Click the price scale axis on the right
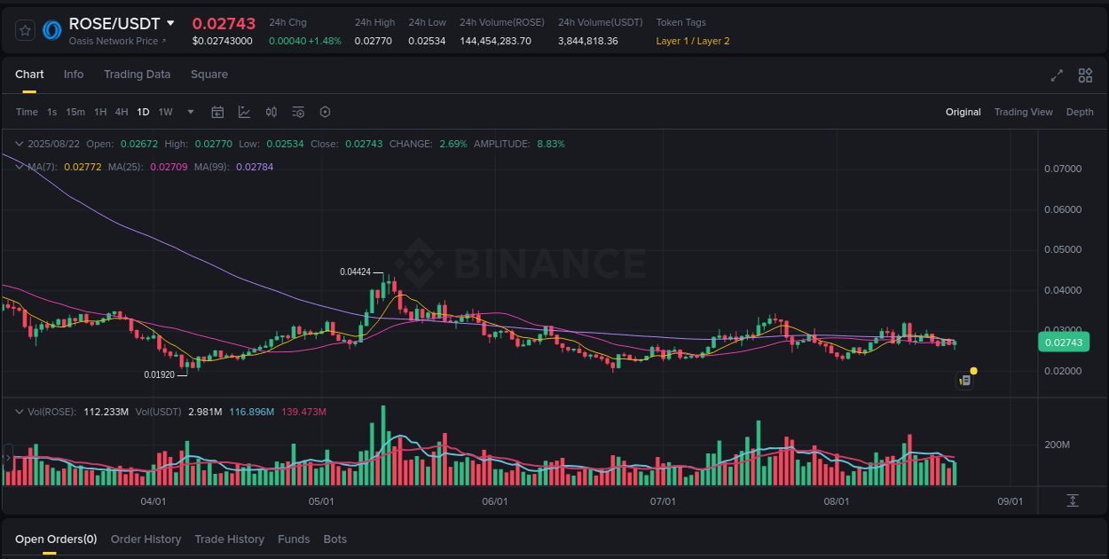 pyautogui.click(x=1061, y=266)
